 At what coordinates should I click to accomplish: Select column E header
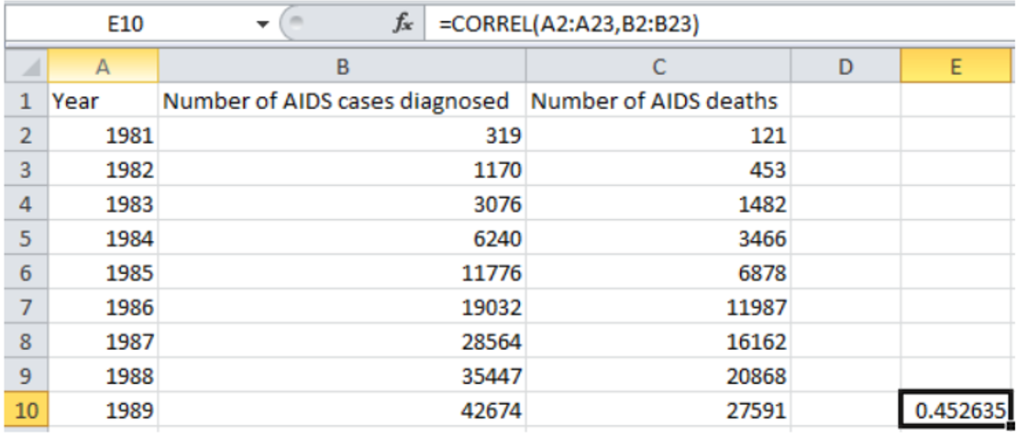pyautogui.click(x=956, y=66)
